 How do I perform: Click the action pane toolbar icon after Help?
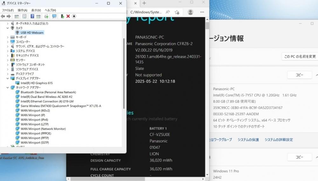pyautogui.click(x=38, y=16)
